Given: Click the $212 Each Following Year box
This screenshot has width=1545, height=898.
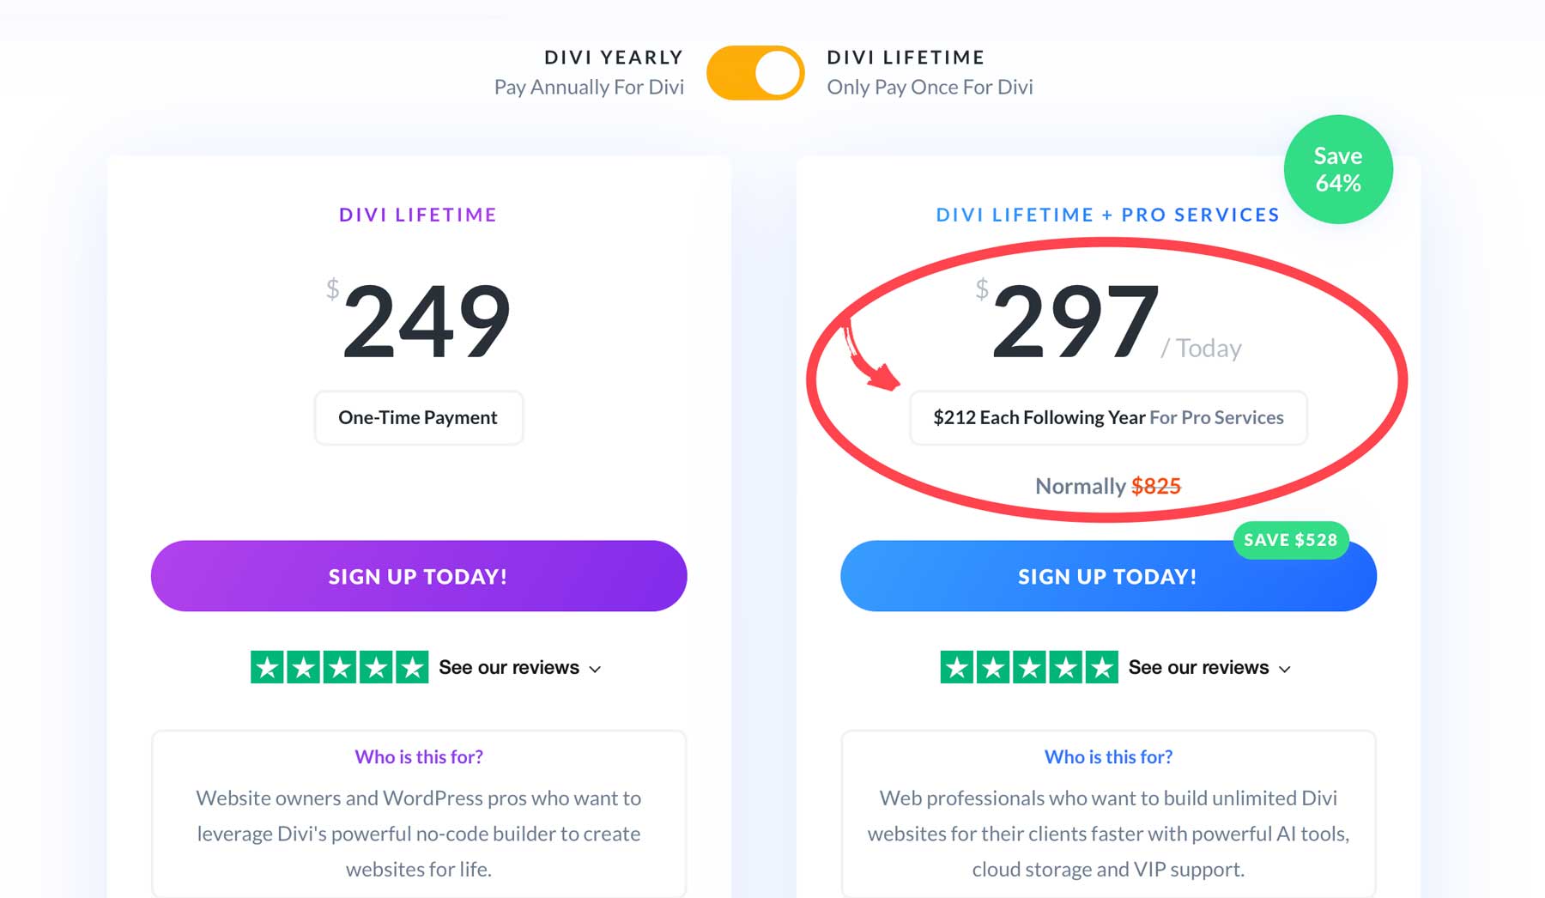Looking at the screenshot, I should point(1108,418).
